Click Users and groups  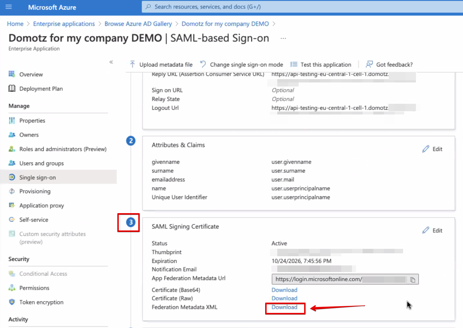tap(40, 163)
